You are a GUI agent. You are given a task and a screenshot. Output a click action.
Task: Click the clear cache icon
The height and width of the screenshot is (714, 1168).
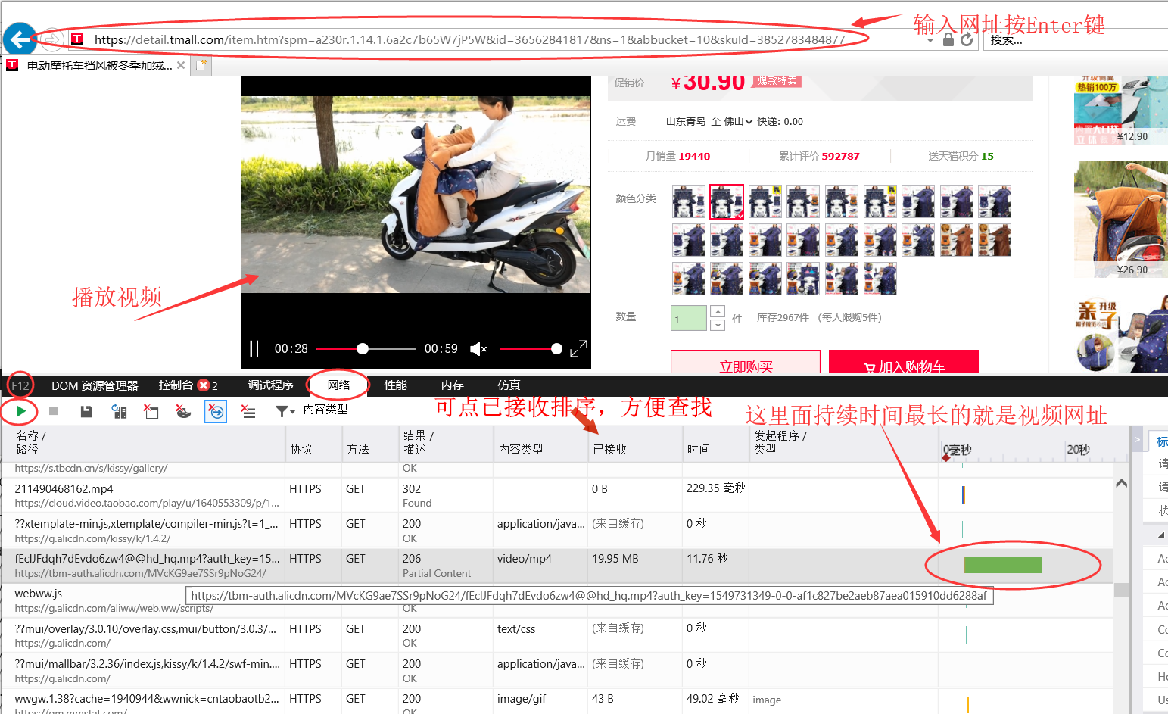click(x=151, y=411)
